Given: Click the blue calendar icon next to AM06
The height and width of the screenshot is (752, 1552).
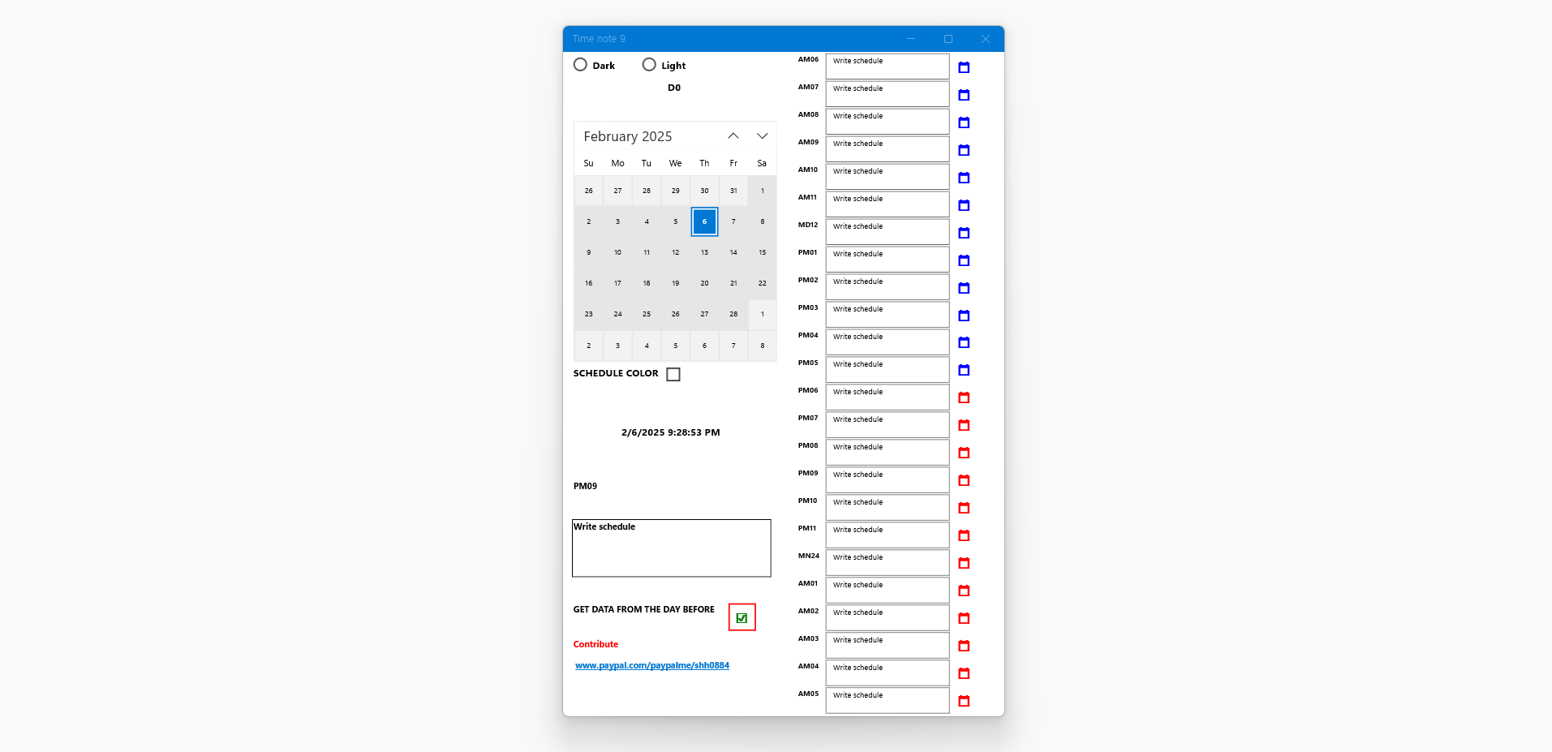Looking at the screenshot, I should tap(964, 67).
